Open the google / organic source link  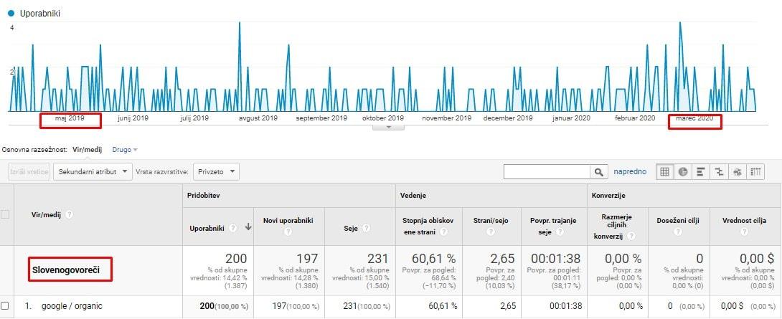[72, 306]
